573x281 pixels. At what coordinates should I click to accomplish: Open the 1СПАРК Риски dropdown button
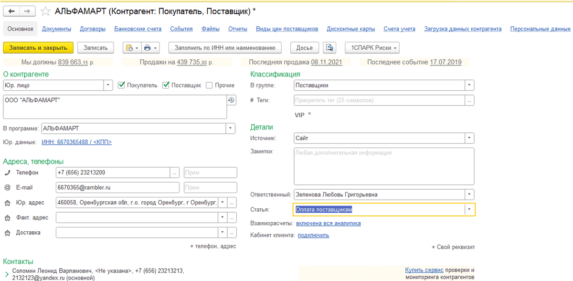372,48
